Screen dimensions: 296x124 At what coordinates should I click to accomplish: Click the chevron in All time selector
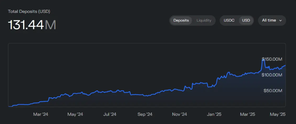(x=280, y=20)
